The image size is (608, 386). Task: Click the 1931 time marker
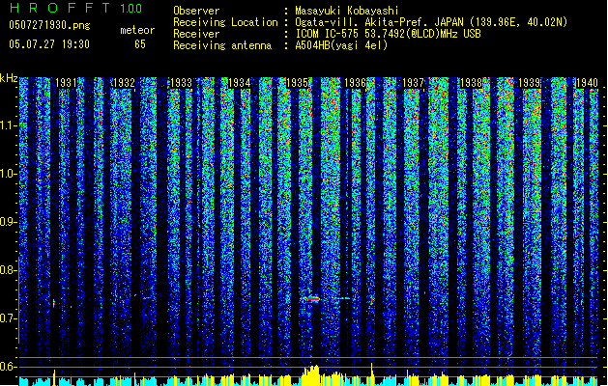(x=66, y=82)
